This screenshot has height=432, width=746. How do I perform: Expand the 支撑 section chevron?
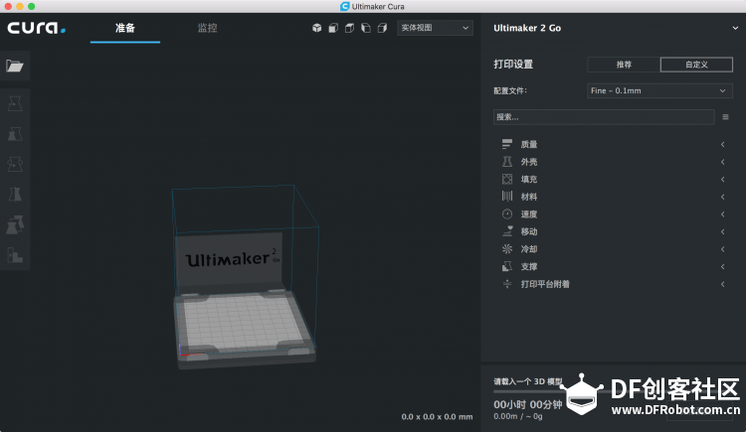click(722, 266)
